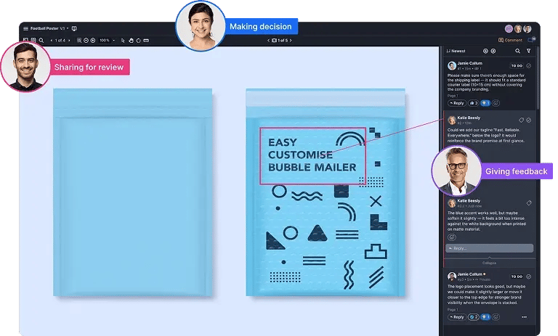
Task: Click the blonde woman avatar in header
Action: [x=518, y=29]
